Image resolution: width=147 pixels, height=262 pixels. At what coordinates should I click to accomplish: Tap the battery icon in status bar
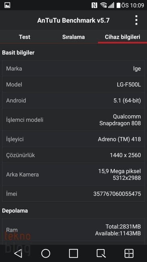coord(118,5)
